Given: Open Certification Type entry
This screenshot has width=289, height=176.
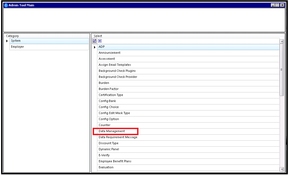Looking at the screenshot, I should pos(188,95).
